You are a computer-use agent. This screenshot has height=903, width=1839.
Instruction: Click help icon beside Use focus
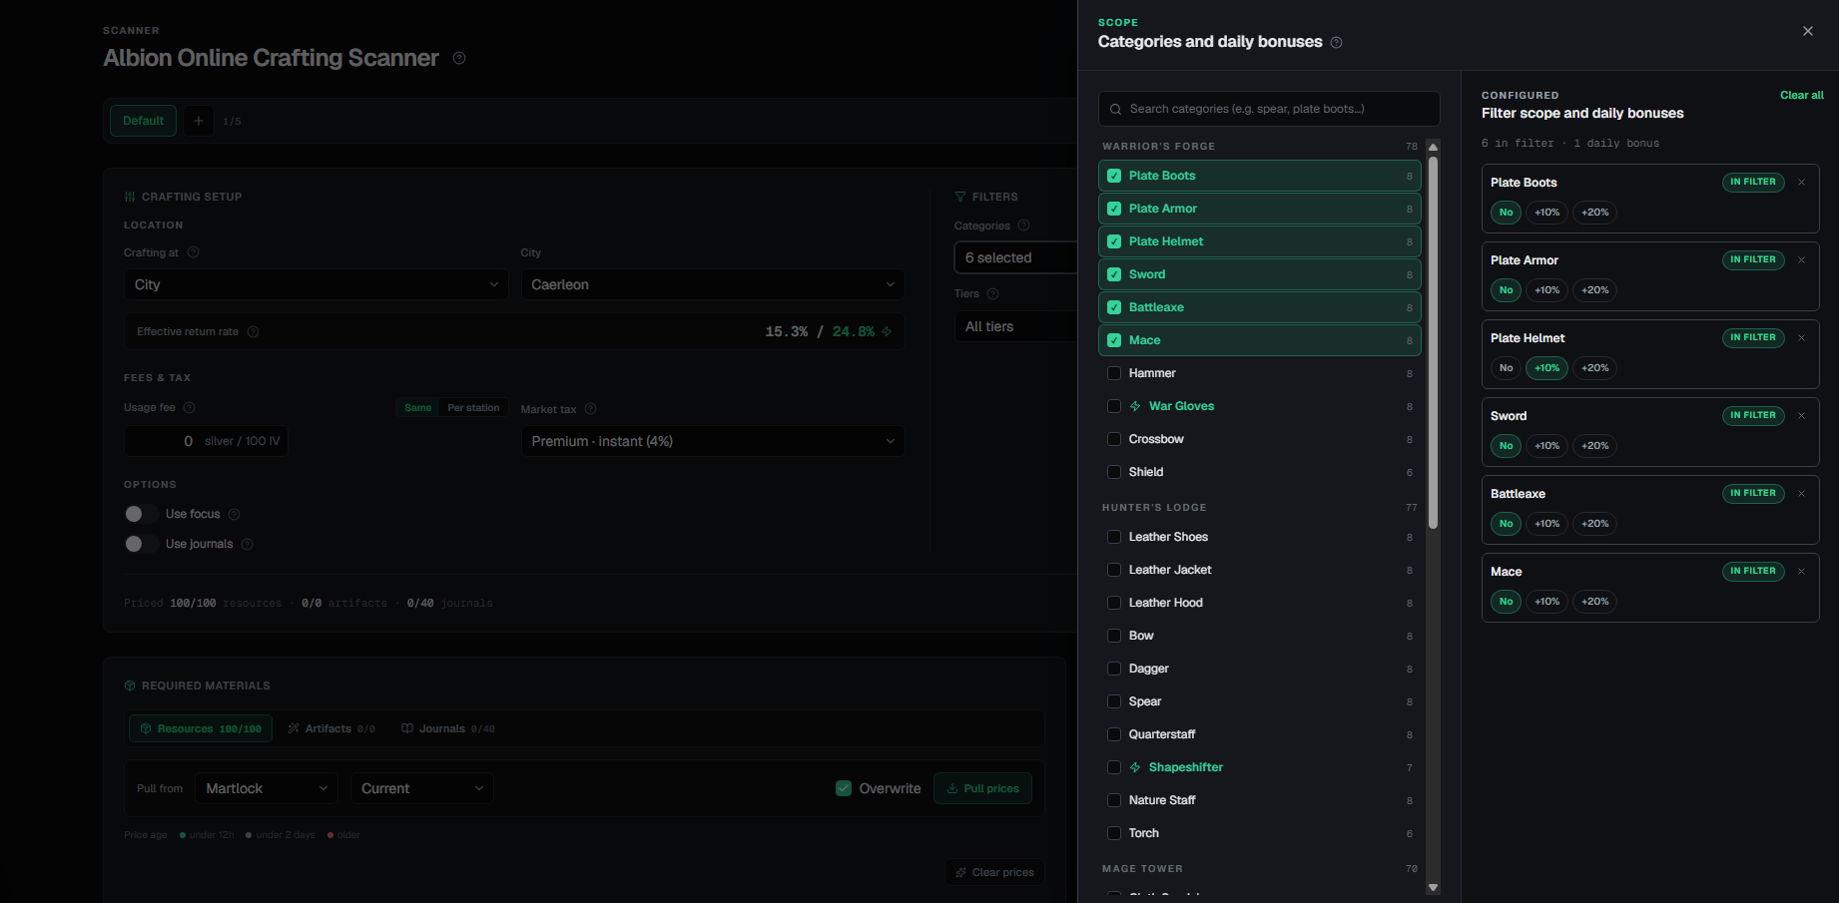click(235, 514)
